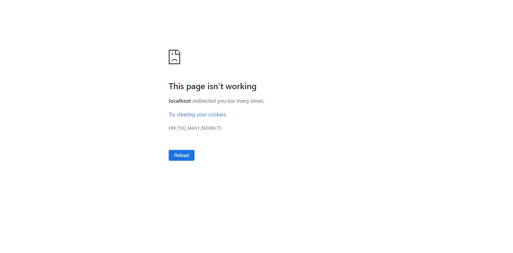Click the 'ERR_TOO' portion of the error code
Viewport: 513px width, 253px height.
177,128
